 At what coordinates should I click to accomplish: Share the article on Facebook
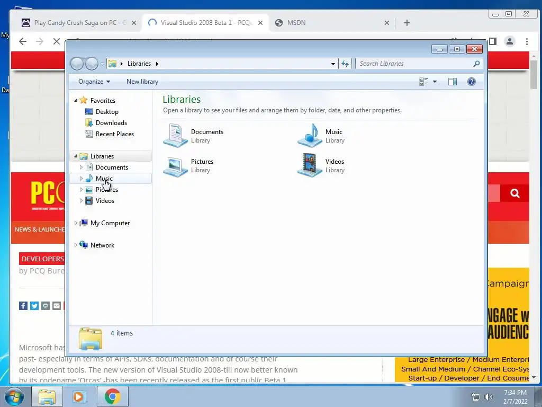[x=23, y=306]
